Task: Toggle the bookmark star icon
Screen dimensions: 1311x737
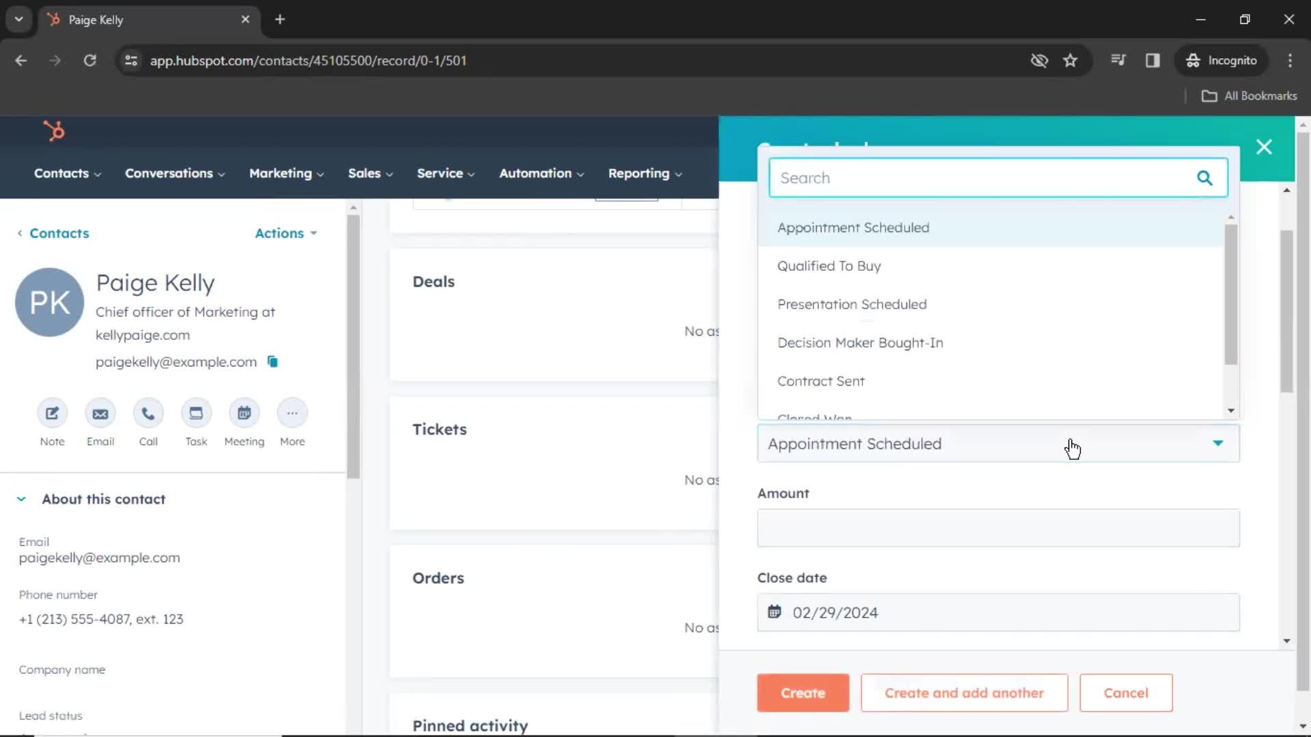Action: [1071, 60]
